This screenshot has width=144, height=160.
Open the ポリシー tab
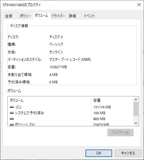(25, 16)
